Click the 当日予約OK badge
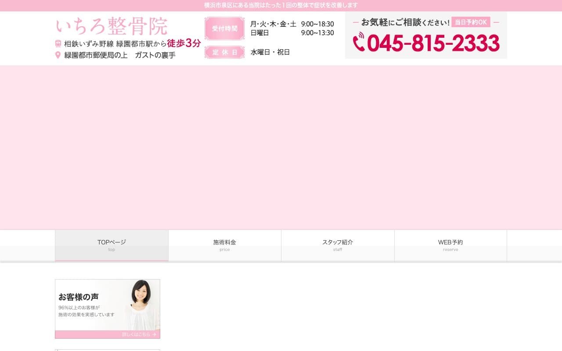Viewport: 562px width, 351px height. coord(471,22)
